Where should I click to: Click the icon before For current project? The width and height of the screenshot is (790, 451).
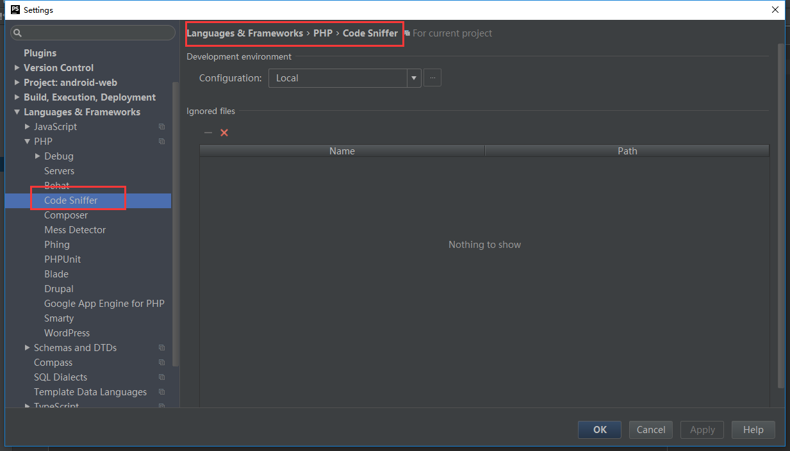pos(407,33)
